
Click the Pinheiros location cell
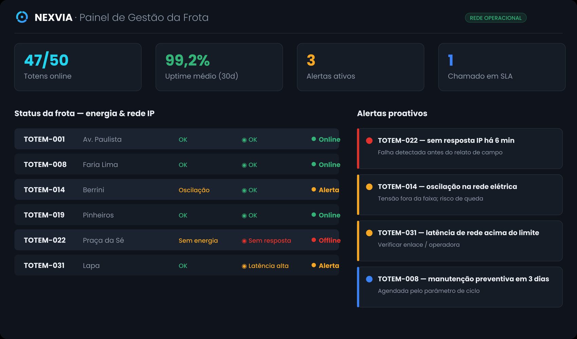(98, 215)
